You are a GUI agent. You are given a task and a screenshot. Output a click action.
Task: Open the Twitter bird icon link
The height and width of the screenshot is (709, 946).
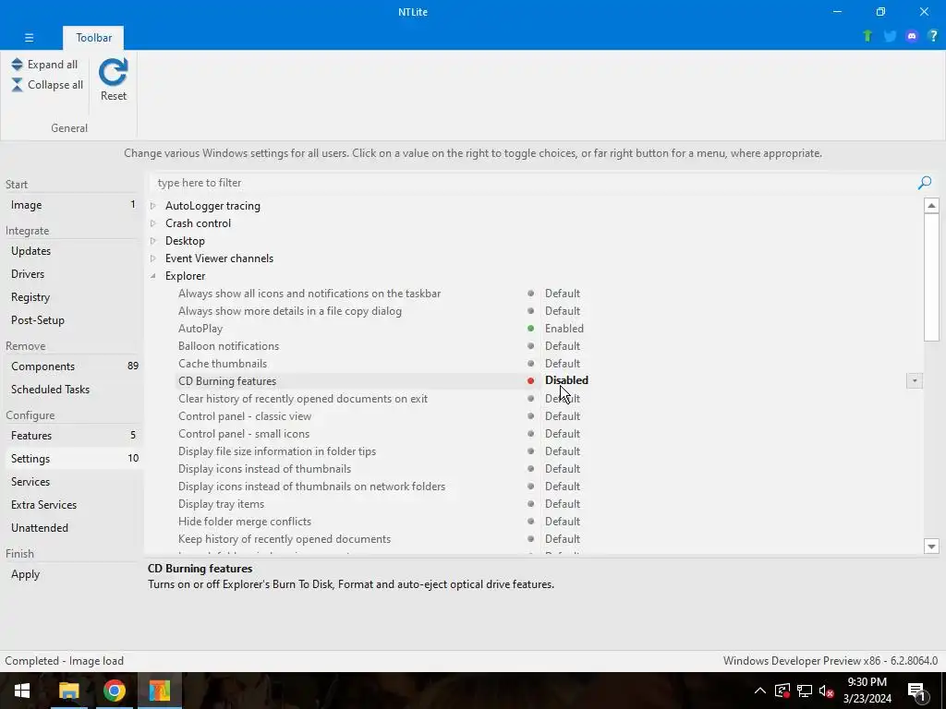click(890, 36)
